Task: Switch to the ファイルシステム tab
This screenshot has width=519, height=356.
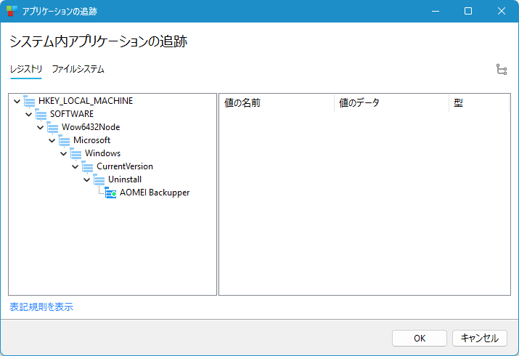Action: [78, 69]
